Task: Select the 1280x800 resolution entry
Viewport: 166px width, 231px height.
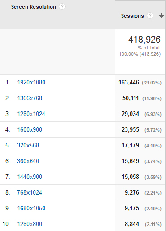Action: coord(30,224)
